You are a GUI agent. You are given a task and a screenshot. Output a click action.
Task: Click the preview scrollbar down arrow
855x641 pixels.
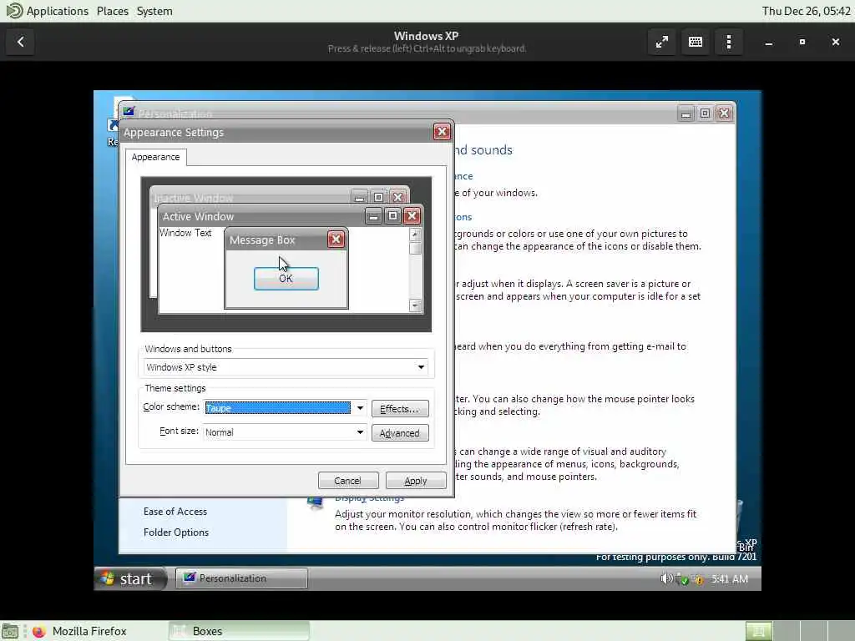pos(415,305)
